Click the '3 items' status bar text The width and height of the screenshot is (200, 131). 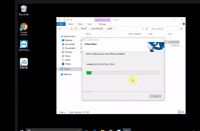point(62,112)
